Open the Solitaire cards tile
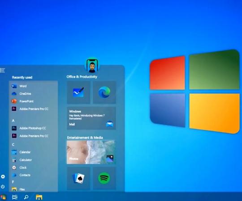 (x=78, y=178)
